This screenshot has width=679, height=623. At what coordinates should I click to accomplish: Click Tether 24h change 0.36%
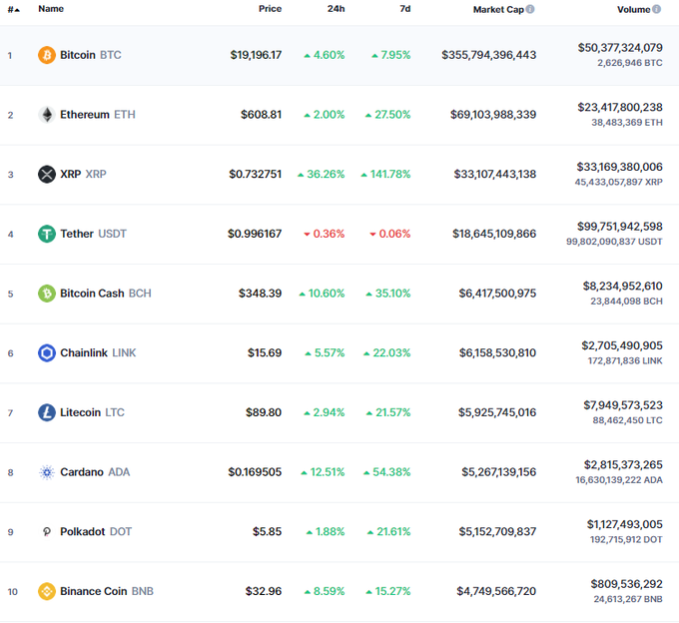tap(325, 234)
